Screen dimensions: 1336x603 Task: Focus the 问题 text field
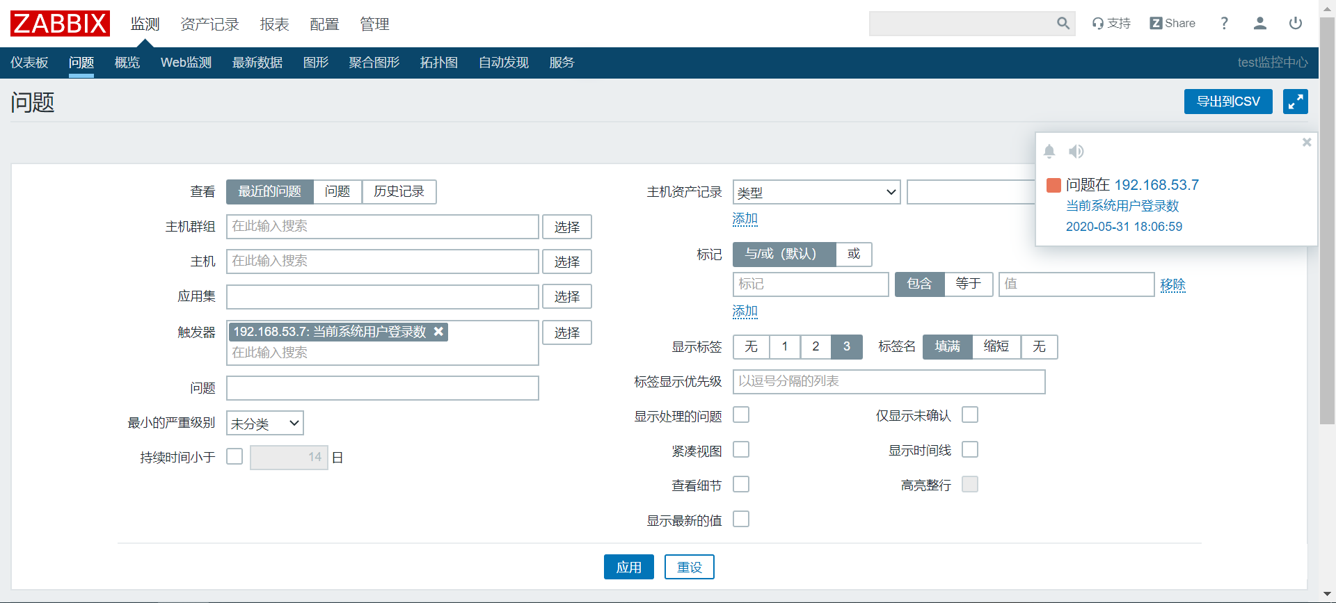click(383, 388)
